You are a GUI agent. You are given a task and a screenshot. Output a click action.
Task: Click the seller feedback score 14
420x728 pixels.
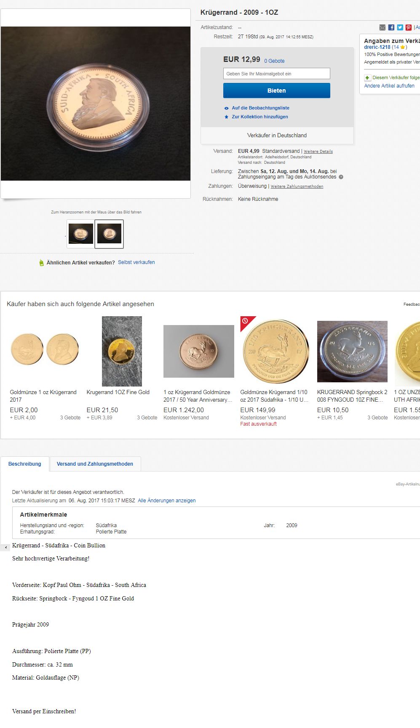(396, 47)
